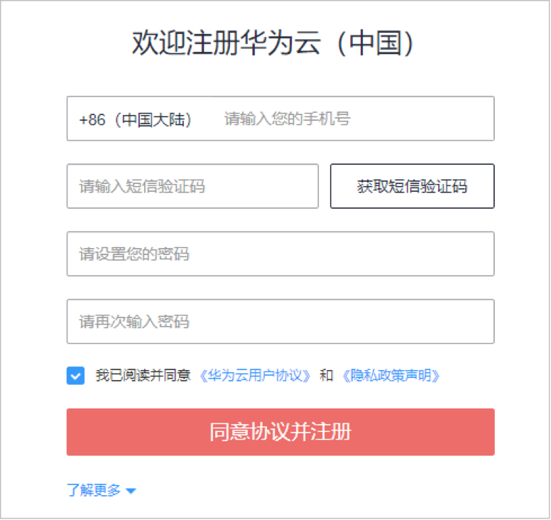Viewport: 551px width, 520px height.
Task: Click the 我已阅读并同意 label text
Action: pos(143,376)
